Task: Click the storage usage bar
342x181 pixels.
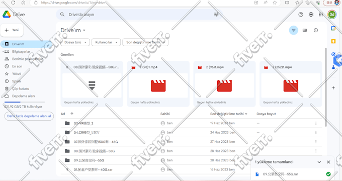Action: coord(25,102)
